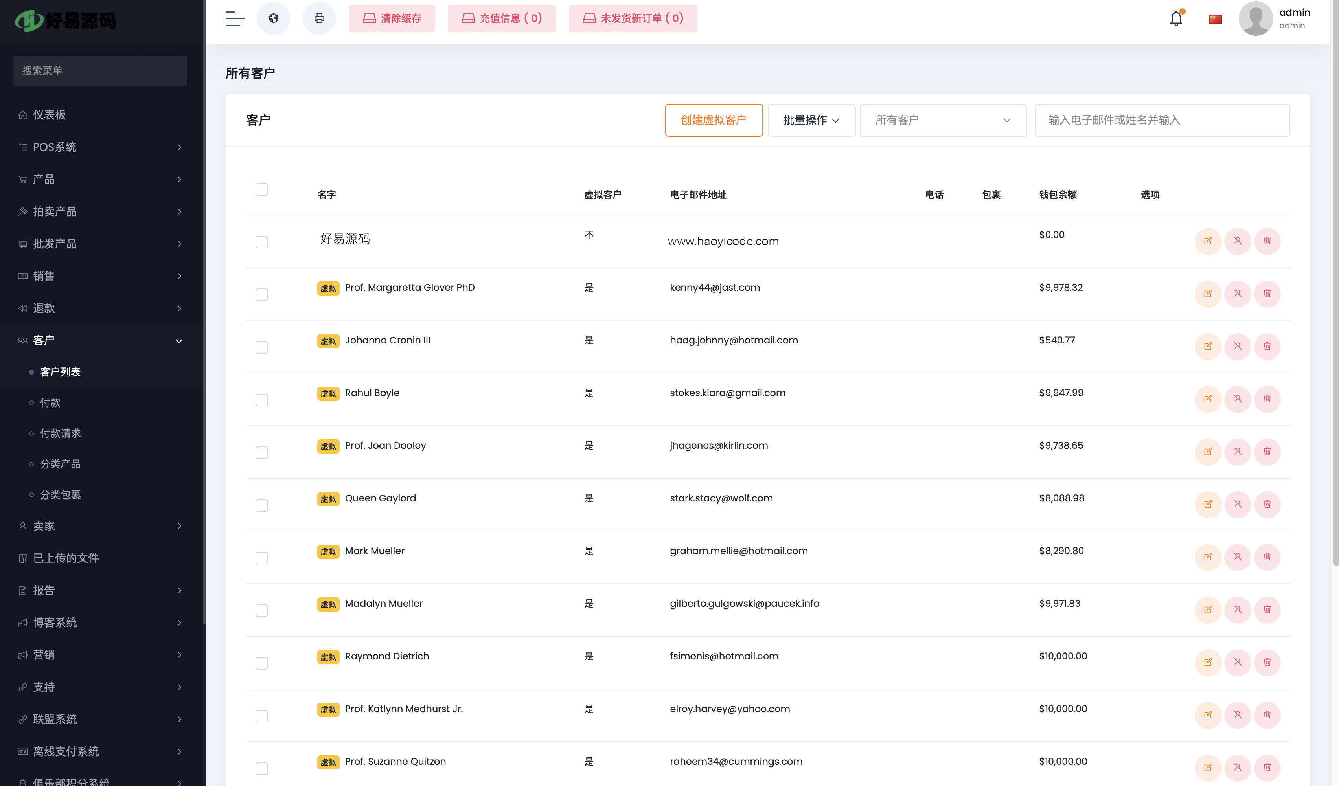This screenshot has width=1339, height=786.
Task: Click the 创建虚拟客户 button
Action: (x=714, y=120)
